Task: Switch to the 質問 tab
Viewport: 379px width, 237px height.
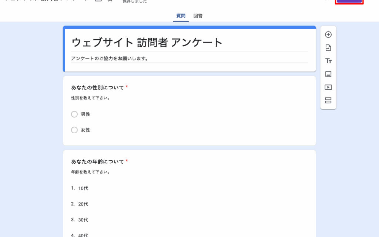Action: (x=181, y=16)
